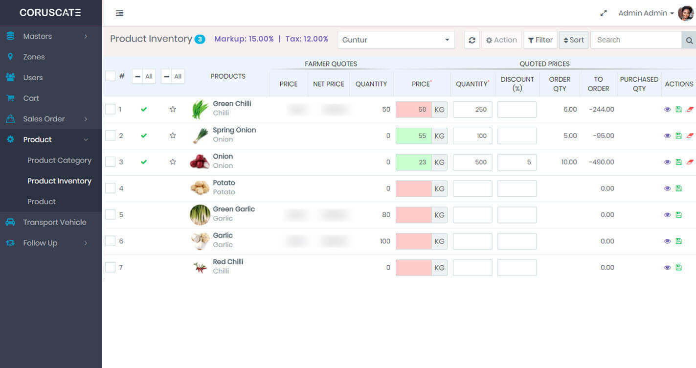The height and width of the screenshot is (368, 696).
Task: Click the save icon for Green Chilli
Action: 678,110
